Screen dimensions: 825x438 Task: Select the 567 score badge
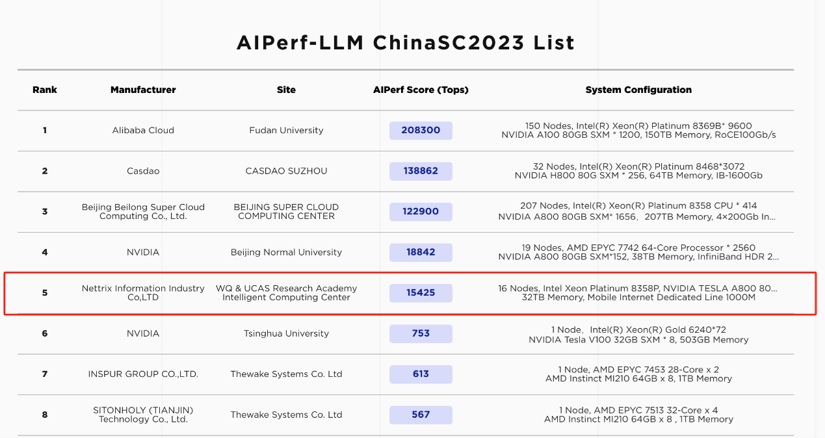click(421, 415)
